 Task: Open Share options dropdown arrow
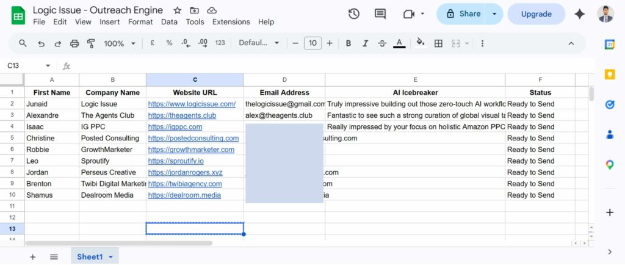coord(494,14)
